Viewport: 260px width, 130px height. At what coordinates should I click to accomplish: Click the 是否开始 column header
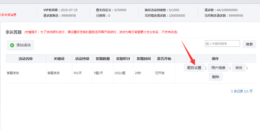click(164, 59)
